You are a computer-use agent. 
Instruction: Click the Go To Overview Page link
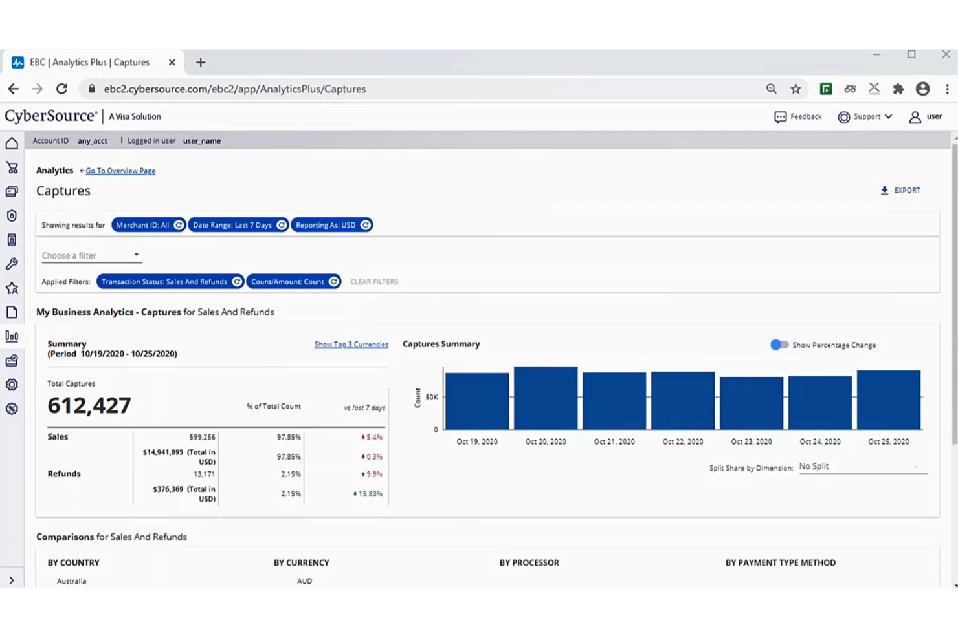[x=119, y=171]
